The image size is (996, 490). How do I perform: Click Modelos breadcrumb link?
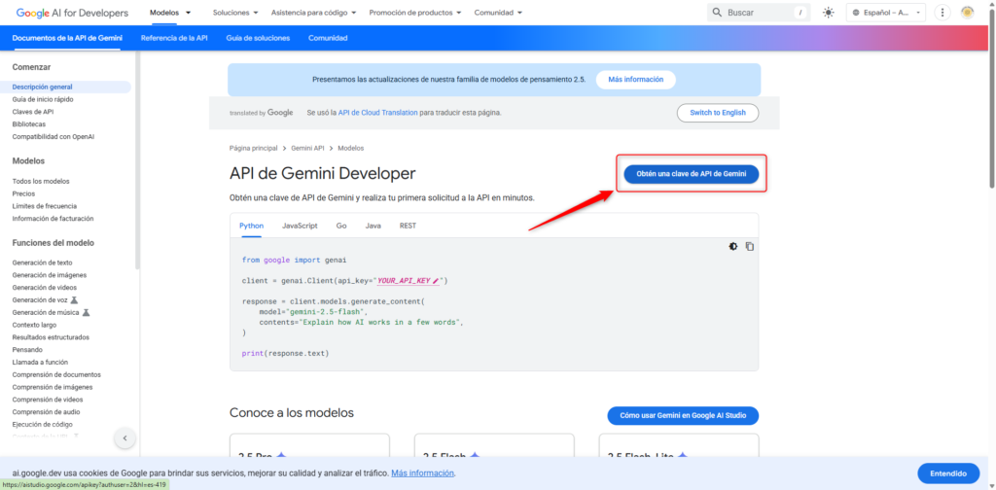350,148
